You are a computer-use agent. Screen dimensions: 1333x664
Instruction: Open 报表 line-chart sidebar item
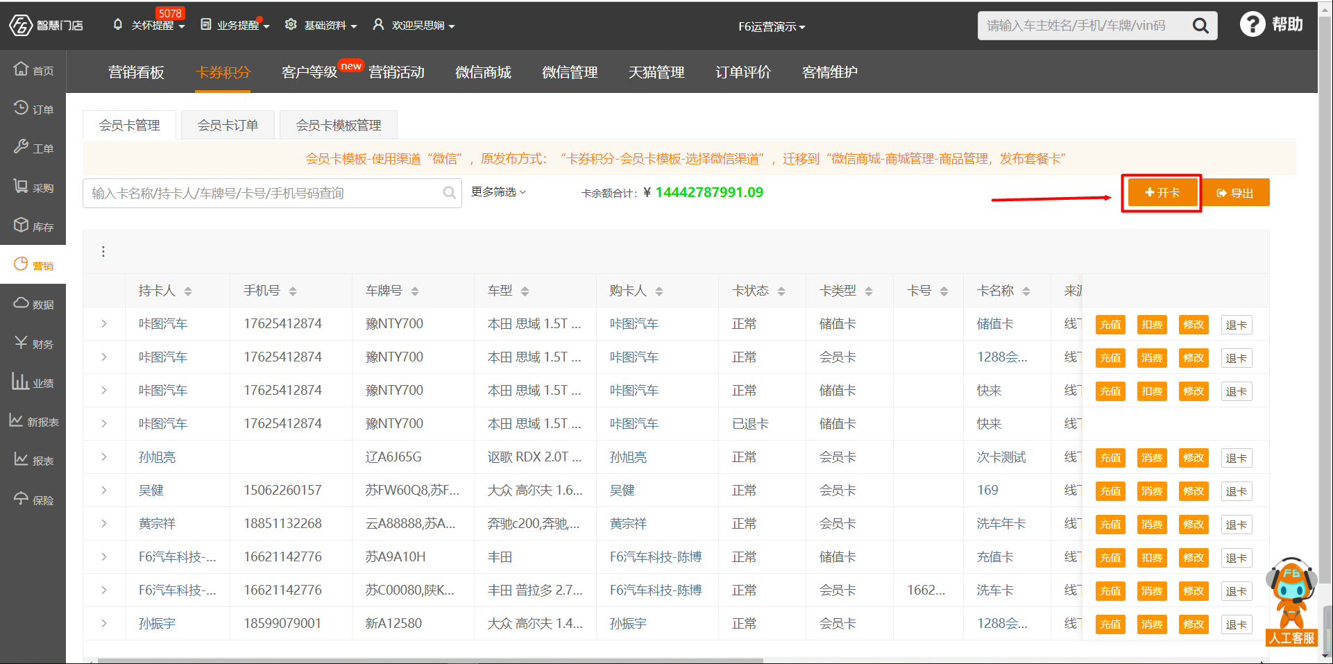(33, 460)
